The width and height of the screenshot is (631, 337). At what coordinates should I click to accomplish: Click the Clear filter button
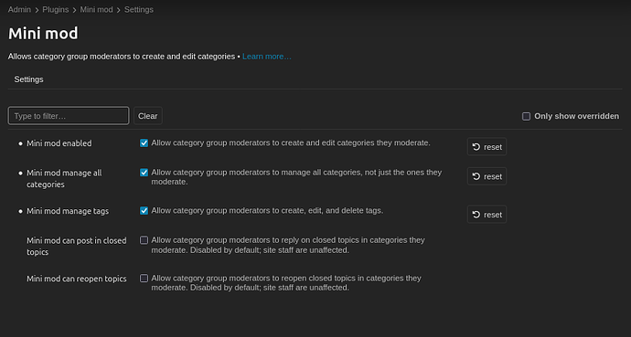pyautogui.click(x=147, y=116)
